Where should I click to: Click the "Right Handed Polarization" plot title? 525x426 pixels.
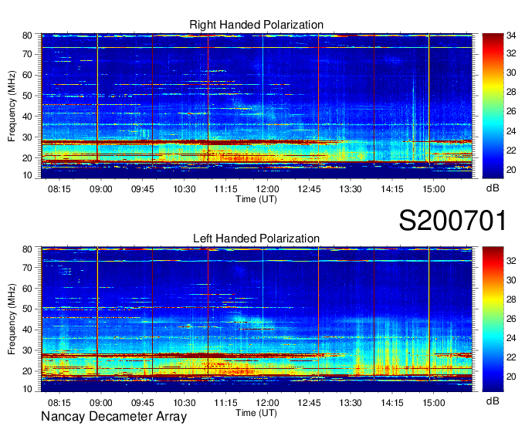click(256, 25)
